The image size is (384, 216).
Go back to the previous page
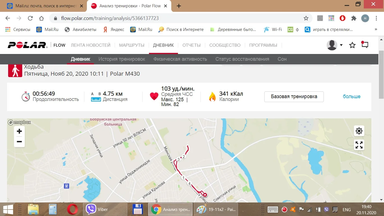tap(8, 18)
